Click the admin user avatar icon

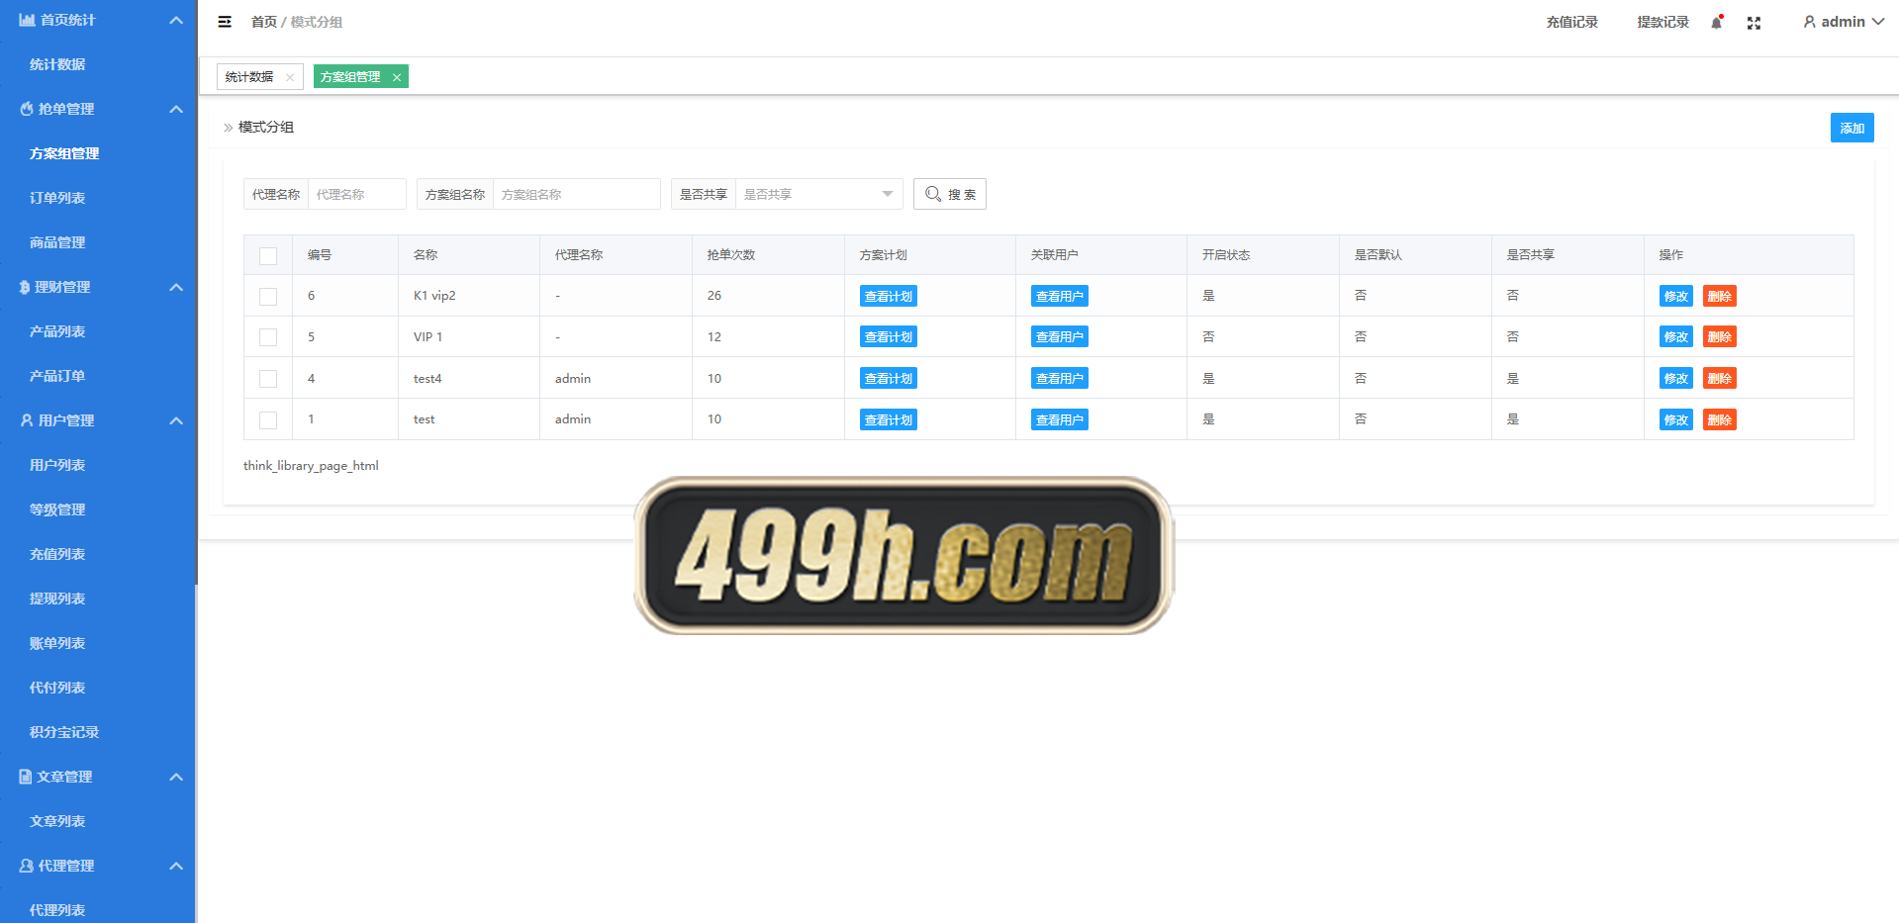tap(1809, 22)
